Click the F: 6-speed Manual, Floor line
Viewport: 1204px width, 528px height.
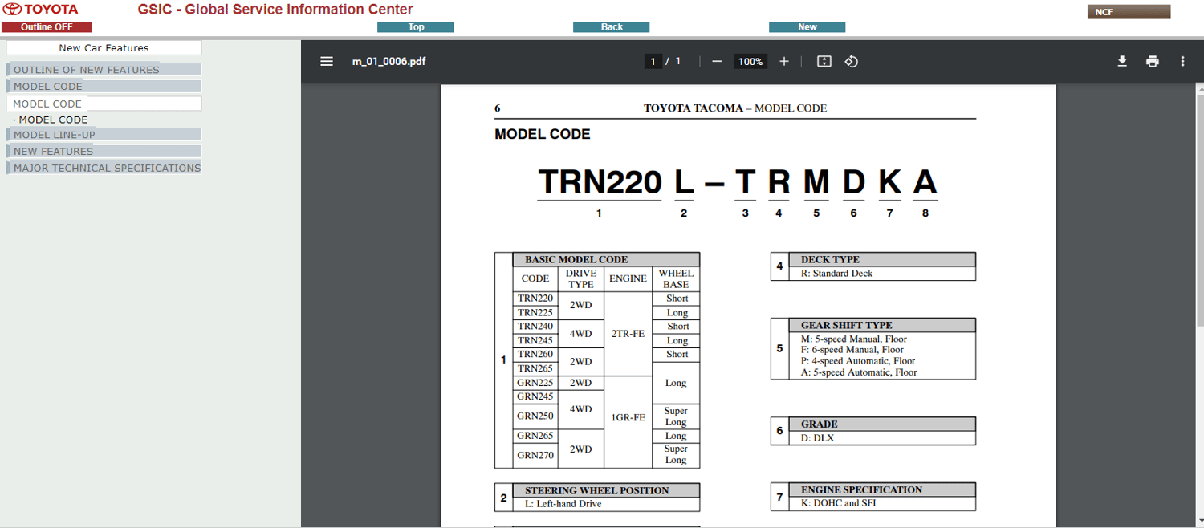tap(852, 350)
